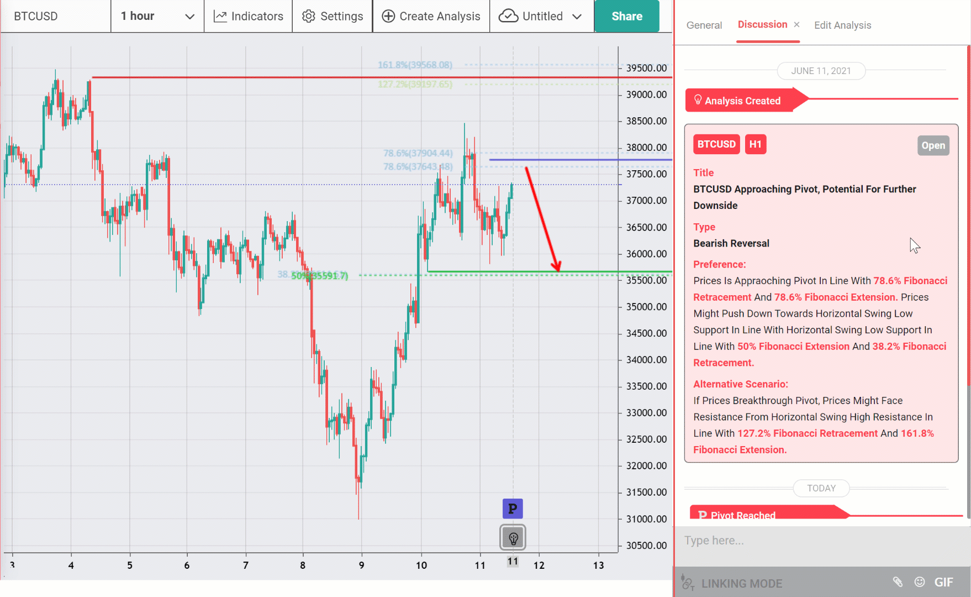This screenshot has height=597, width=971.
Task: Focus the Type here message field
Action: click(821, 541)
